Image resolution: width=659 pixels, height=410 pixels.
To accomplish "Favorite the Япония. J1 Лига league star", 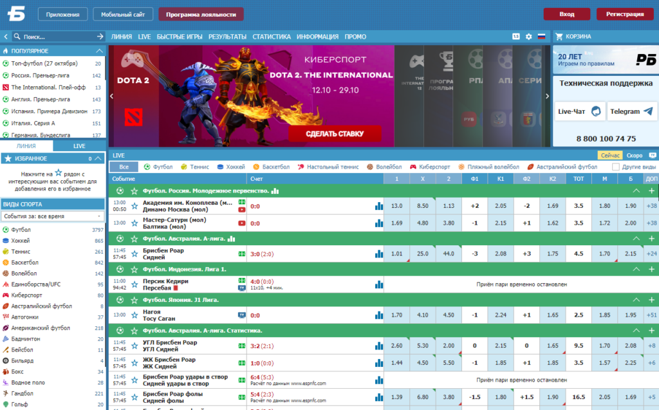I will pos(134,300).
